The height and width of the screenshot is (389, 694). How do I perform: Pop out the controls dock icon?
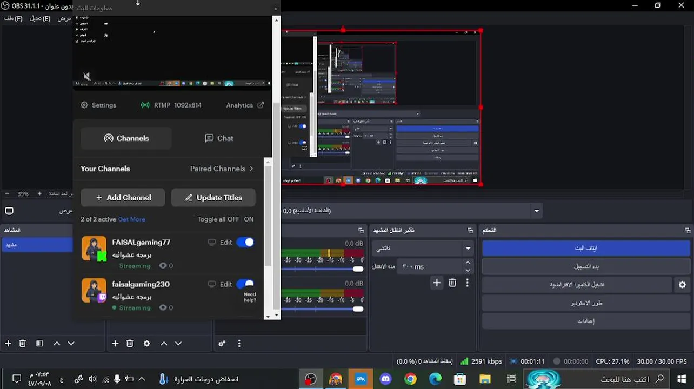688,230
